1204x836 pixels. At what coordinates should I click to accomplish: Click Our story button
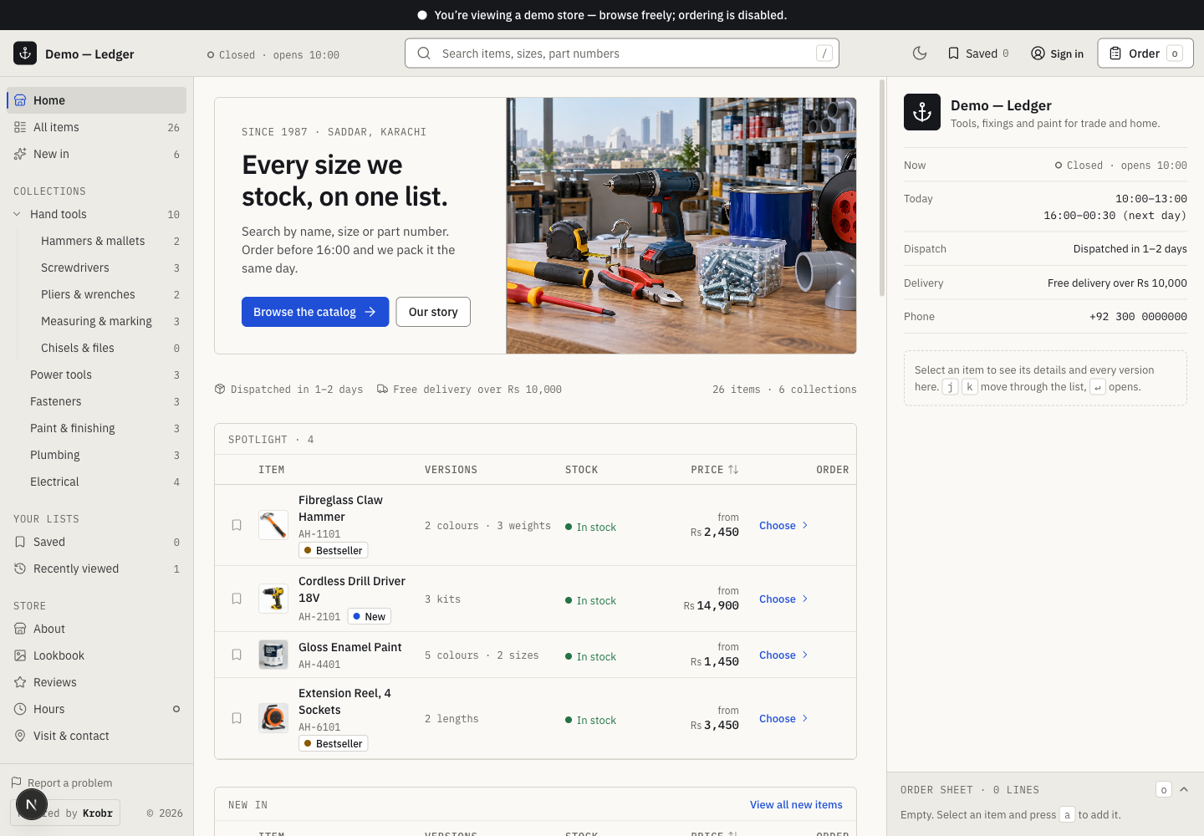click(433, 312)
